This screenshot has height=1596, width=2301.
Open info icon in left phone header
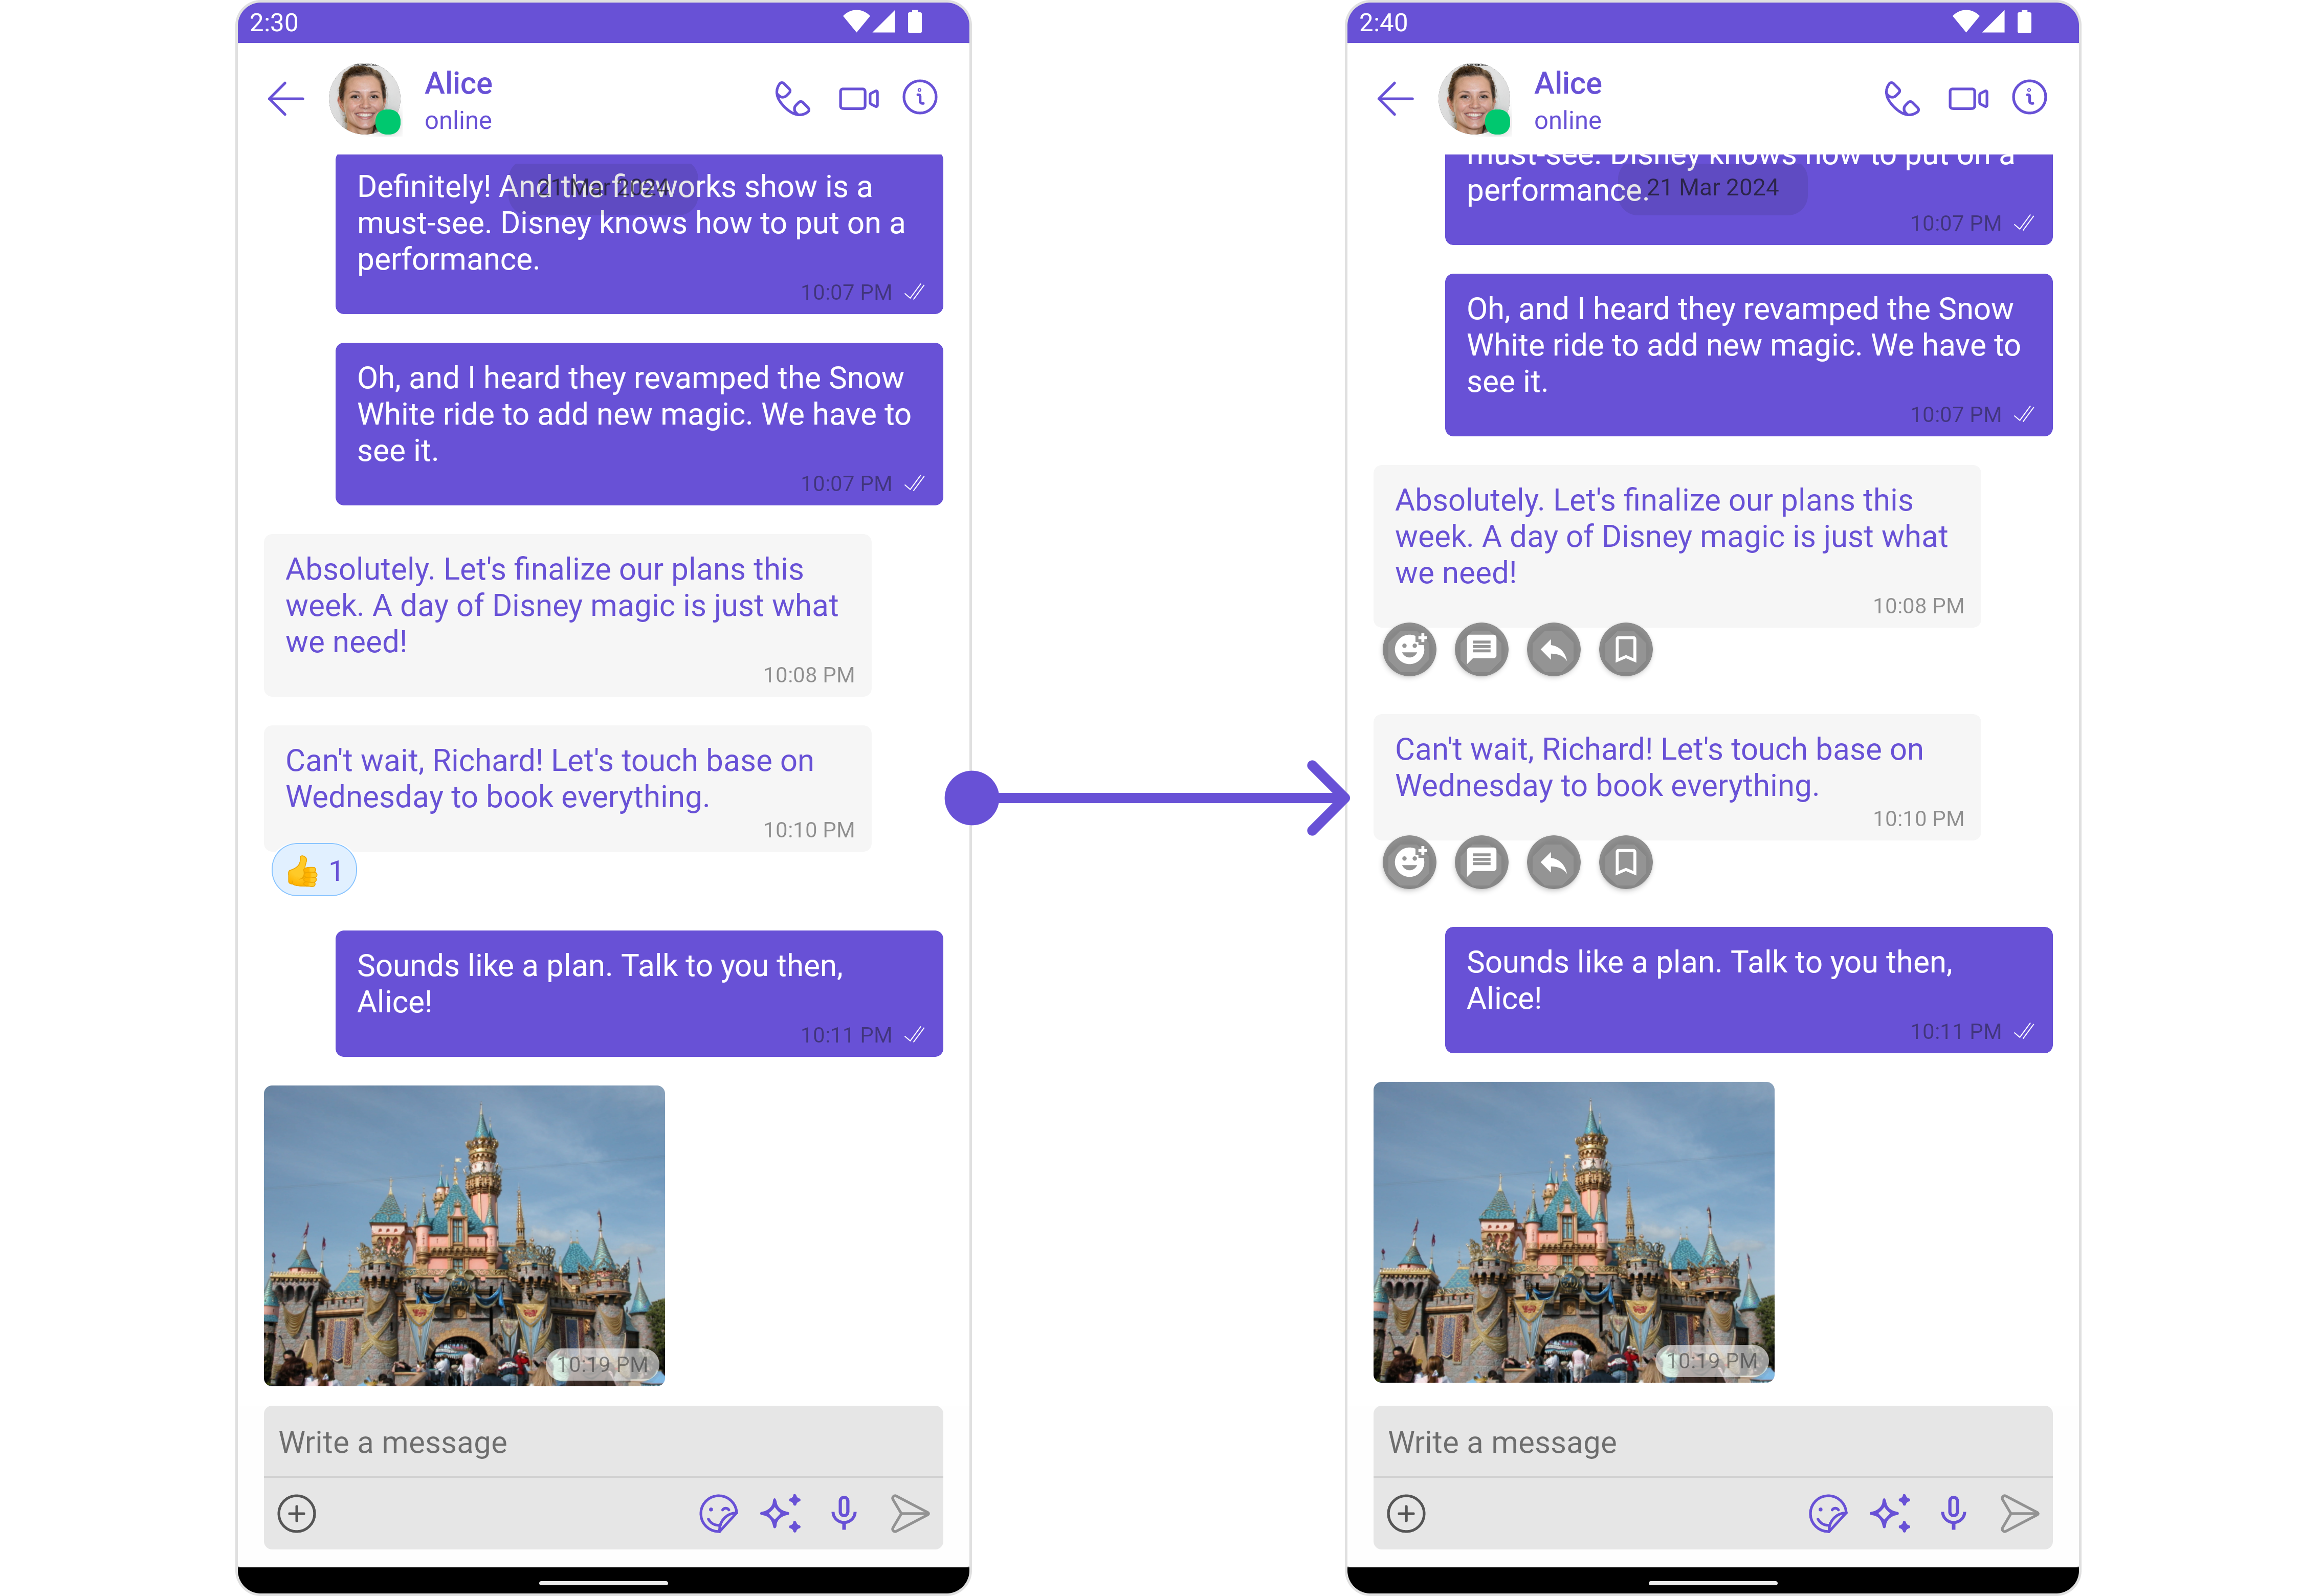919,98
